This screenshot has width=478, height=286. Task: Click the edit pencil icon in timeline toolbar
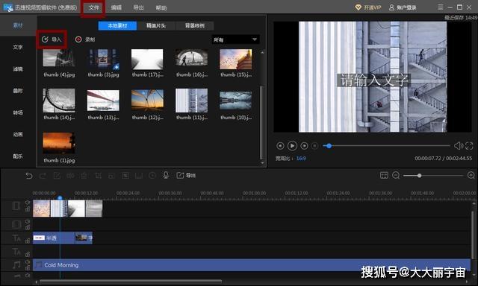pos(57,176)
